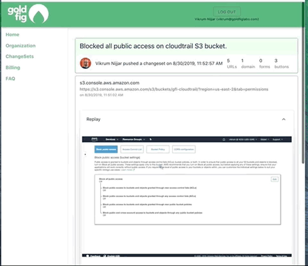
Task: Click Edit in block public access settings
Action: coord(275,179)
